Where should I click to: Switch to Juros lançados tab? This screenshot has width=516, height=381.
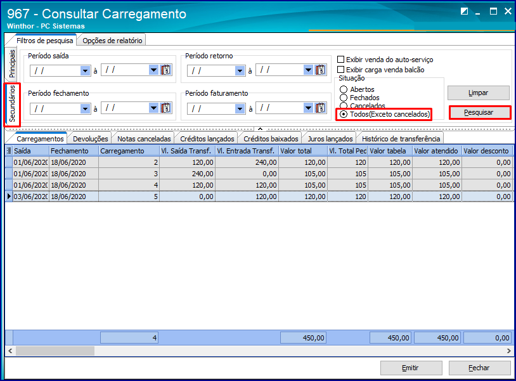[x=330, y=139]
